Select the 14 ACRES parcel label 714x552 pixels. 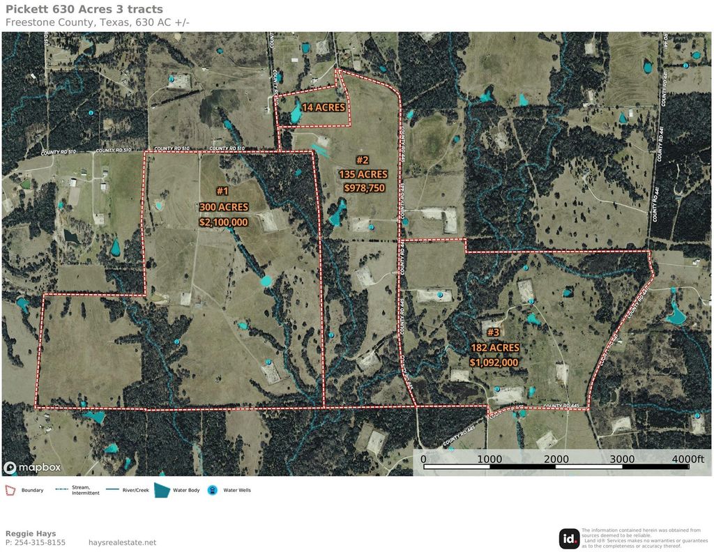click(x=324, y=107)
